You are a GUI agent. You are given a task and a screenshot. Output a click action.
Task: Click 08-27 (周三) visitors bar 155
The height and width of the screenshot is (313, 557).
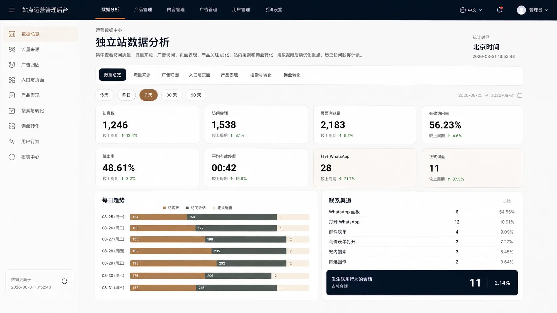click(x=167, y=239)
